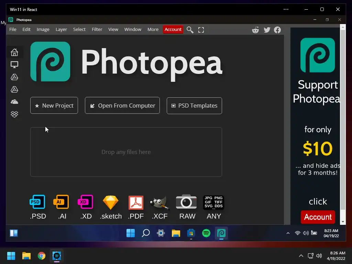Viewport: 352px width, 264px height.
Task: Open Google Chrome in host taskbar
Action: click(41, 256)
